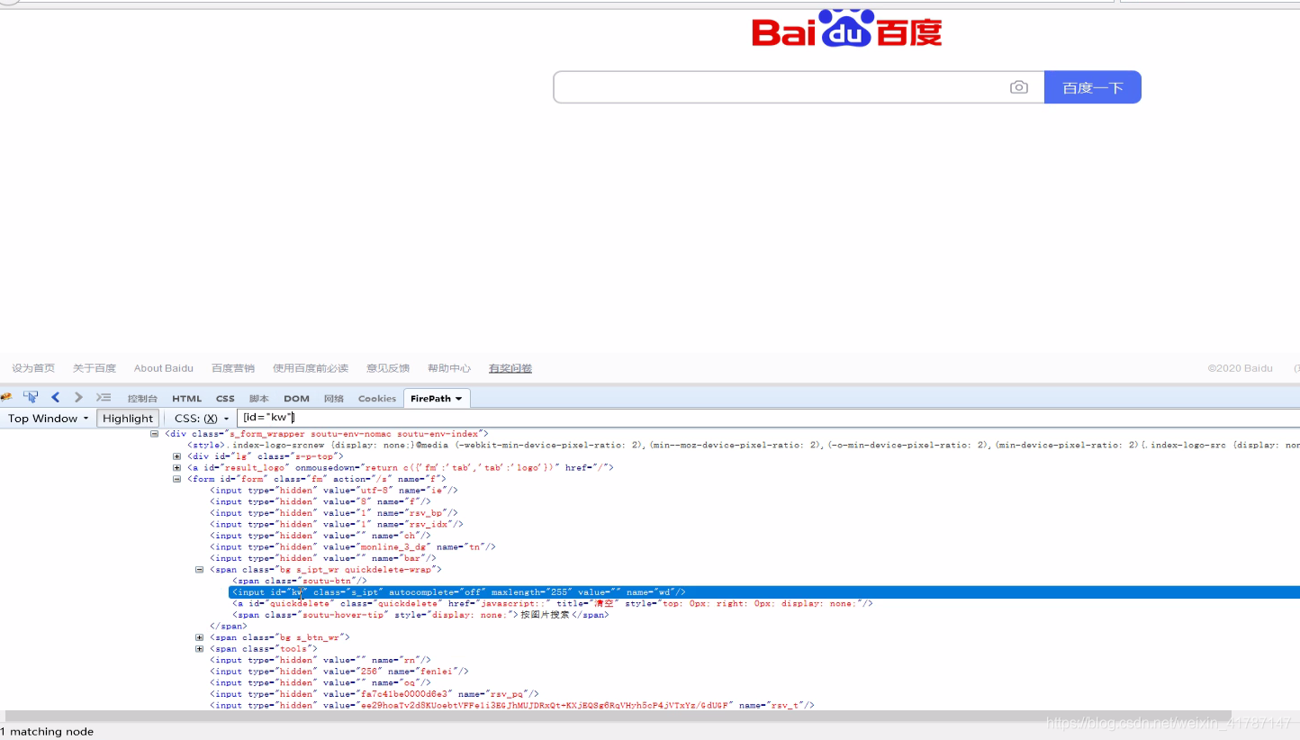1300x740 pixels.
Task: Expand the div id="lg" node
Action: coord(177,456)
